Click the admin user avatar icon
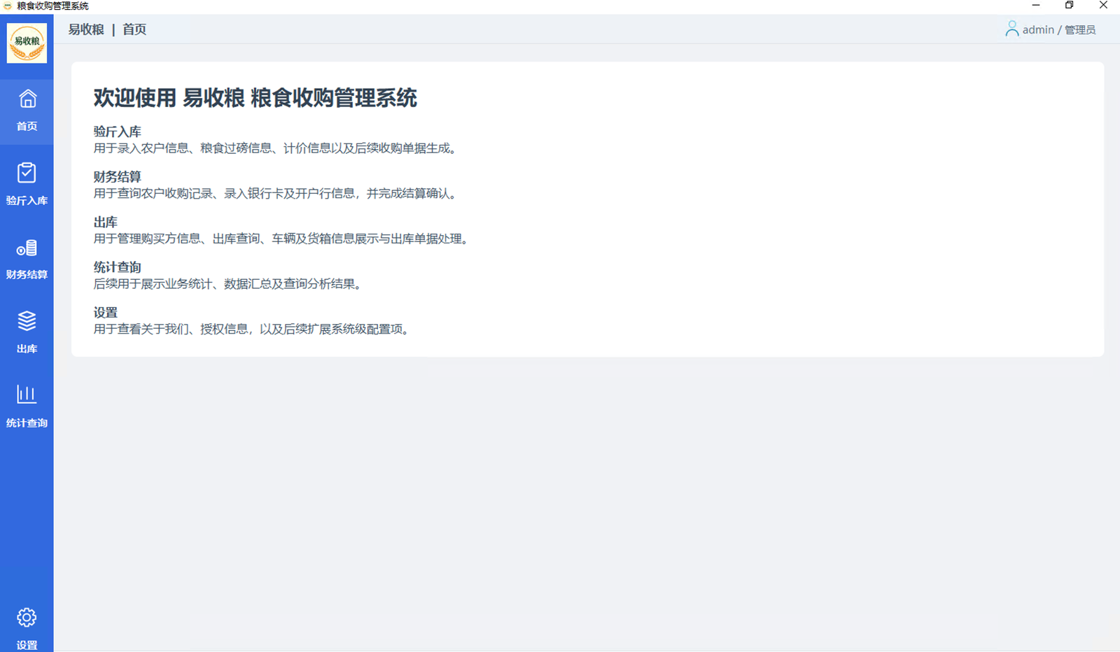Image resolution: width=1120 pixels, height=652 pixels. (x=1011, y=29)
